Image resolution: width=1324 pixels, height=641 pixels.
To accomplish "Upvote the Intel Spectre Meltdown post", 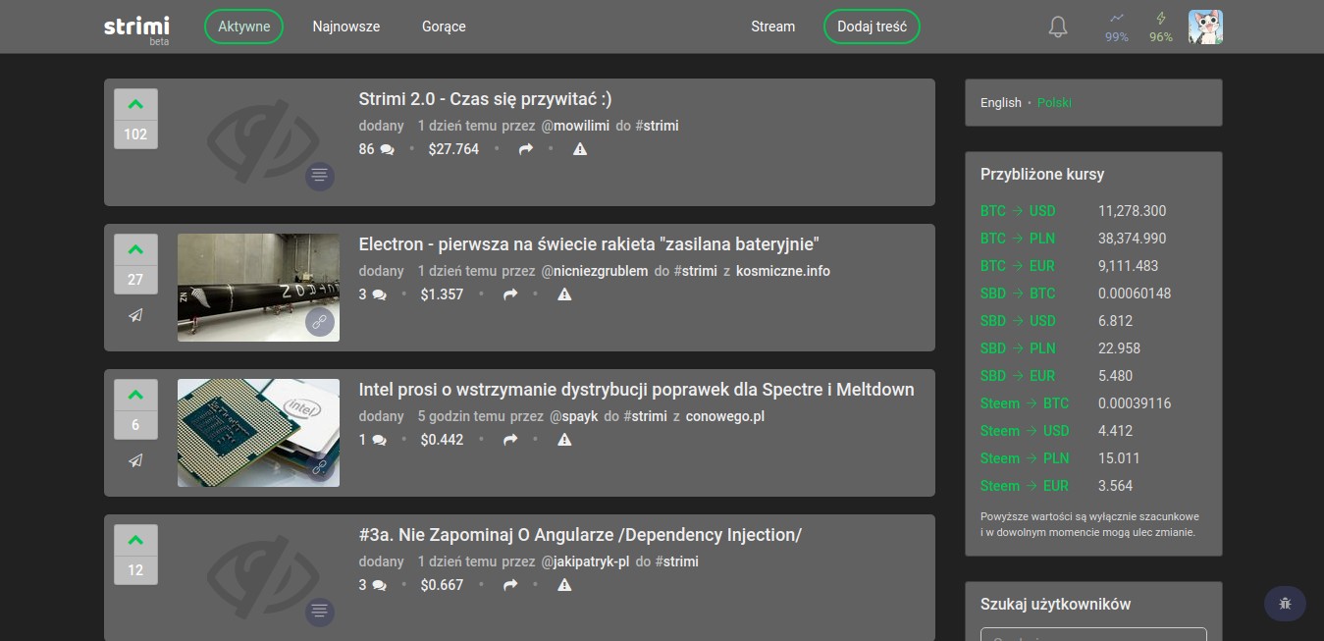I will coord(135,395).
